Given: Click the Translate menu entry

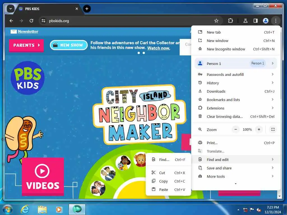Looking at the screenshot, I should (236, 151).
